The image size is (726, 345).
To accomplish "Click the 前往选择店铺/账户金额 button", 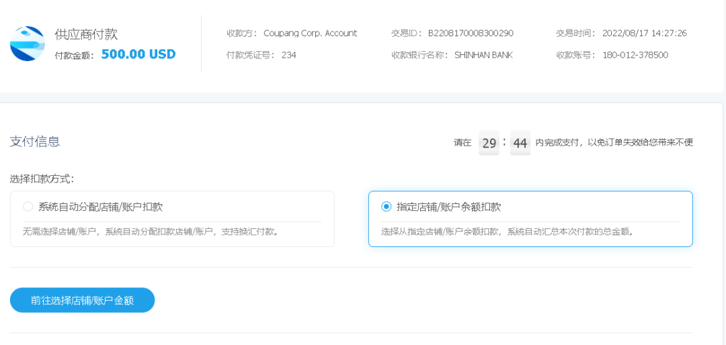I will (x=82, y=300).
